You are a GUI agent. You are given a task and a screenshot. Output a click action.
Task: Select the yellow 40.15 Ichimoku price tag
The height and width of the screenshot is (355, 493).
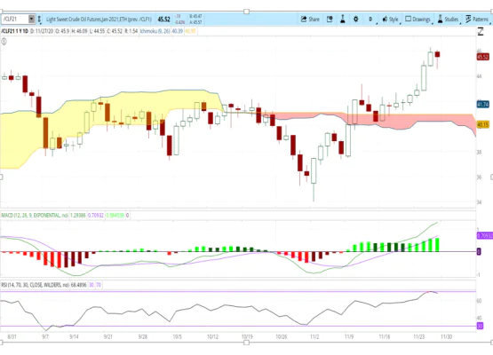[482, 125]
